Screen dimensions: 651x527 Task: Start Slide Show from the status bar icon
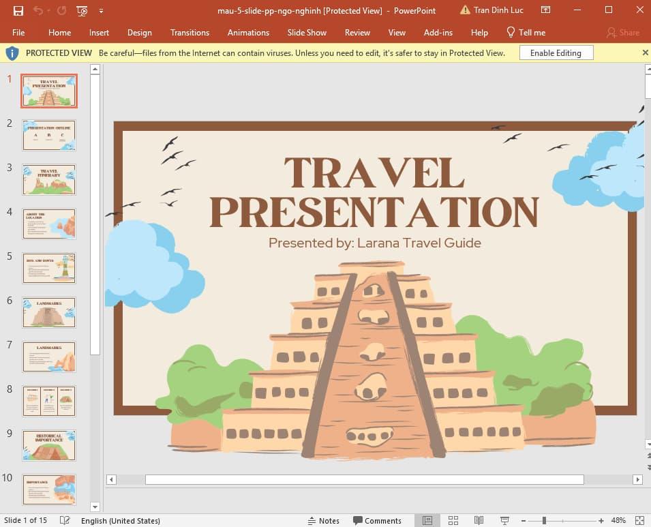click(x=504, y=520)
